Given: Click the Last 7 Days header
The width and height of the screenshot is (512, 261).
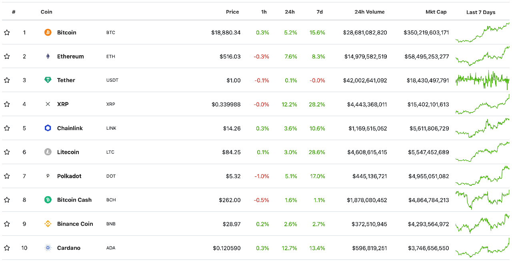Looking at the screenshot, I should point(481,12).
